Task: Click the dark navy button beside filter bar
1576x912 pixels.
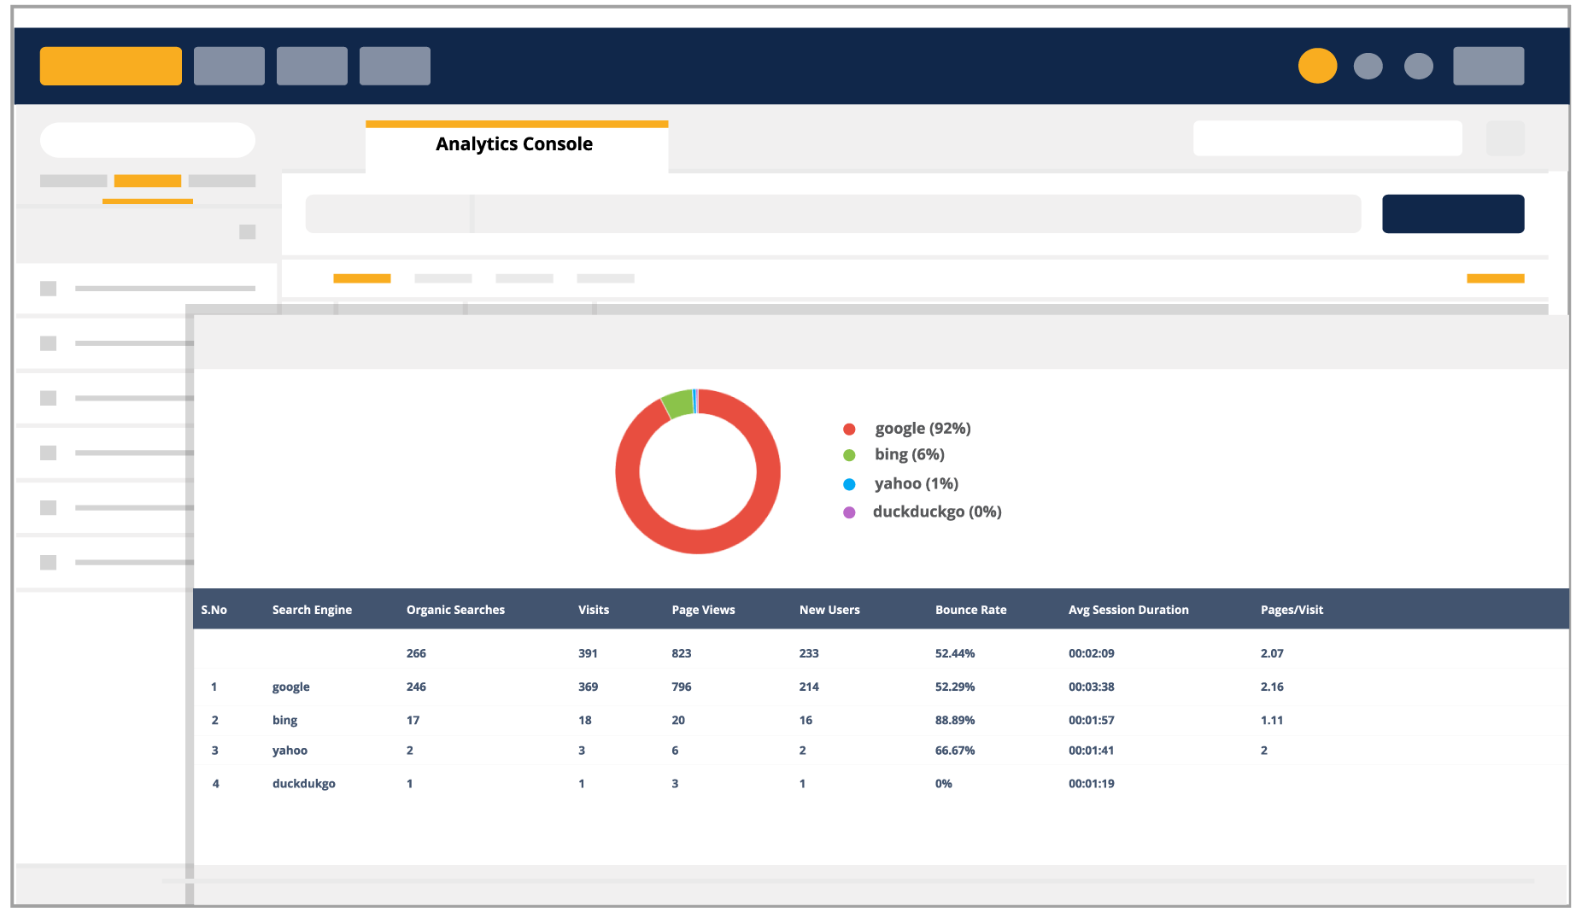Action: coord(1452,213)
